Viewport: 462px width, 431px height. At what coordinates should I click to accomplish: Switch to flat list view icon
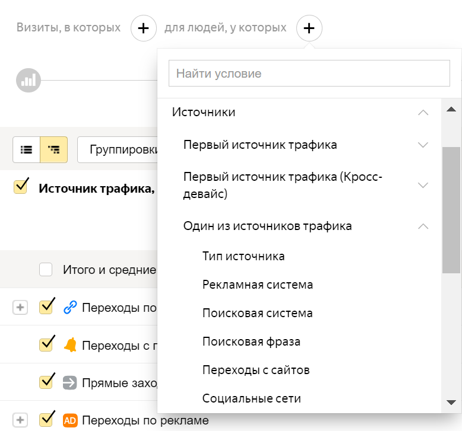coord(27,149)
